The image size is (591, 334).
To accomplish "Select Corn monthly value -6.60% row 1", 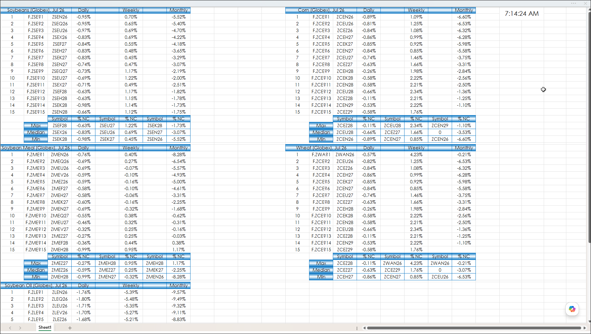I will (x=464, y=17).
